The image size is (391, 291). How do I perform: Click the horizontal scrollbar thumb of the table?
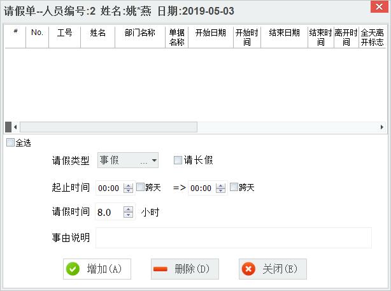pos(108,127)
